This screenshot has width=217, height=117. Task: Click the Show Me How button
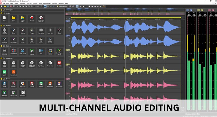[62, 6]
